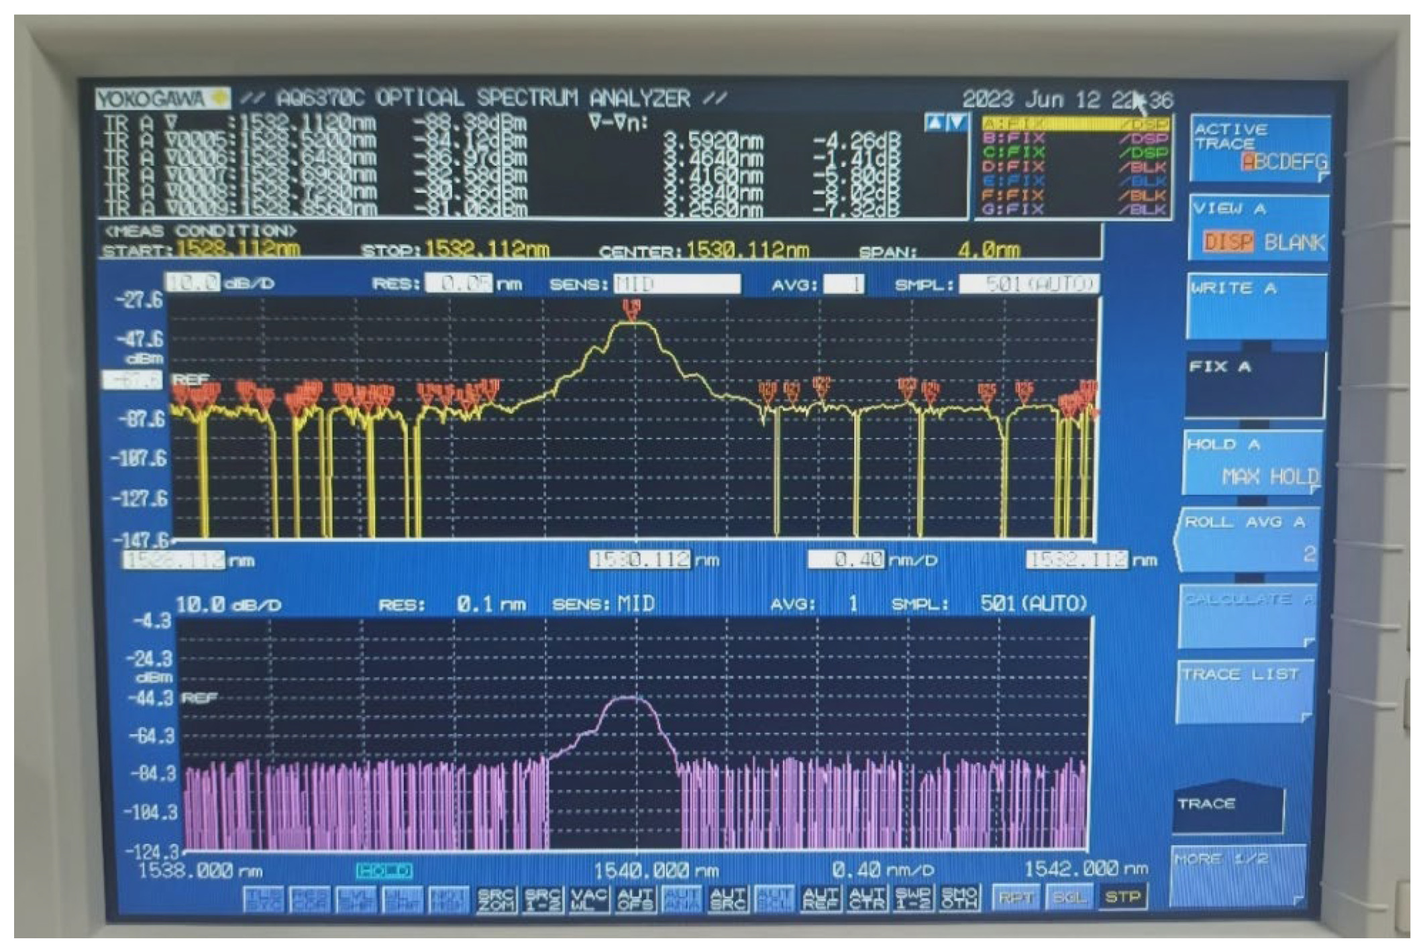Open TRACE LIST softkey

click(x=1245, y=692)
